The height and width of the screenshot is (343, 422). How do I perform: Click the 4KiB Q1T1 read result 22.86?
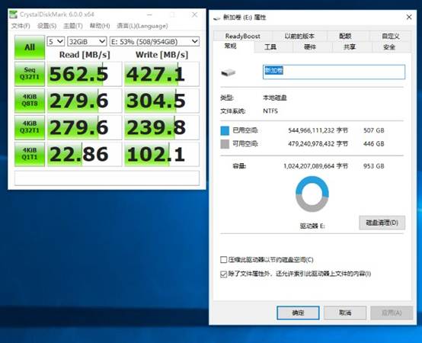85,154
